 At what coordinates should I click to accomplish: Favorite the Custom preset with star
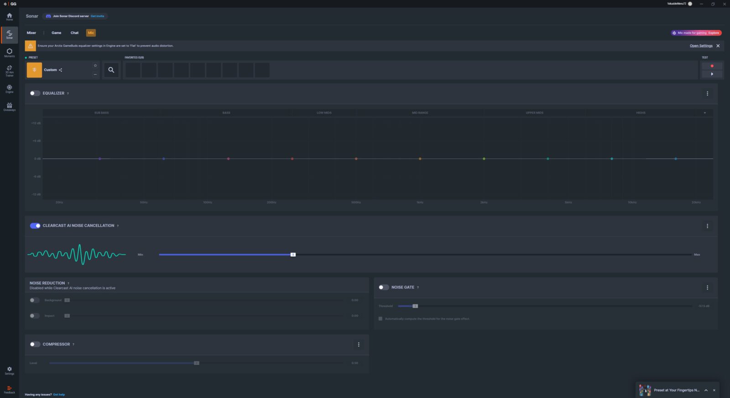pyautogui.click(x=95, y=66)
